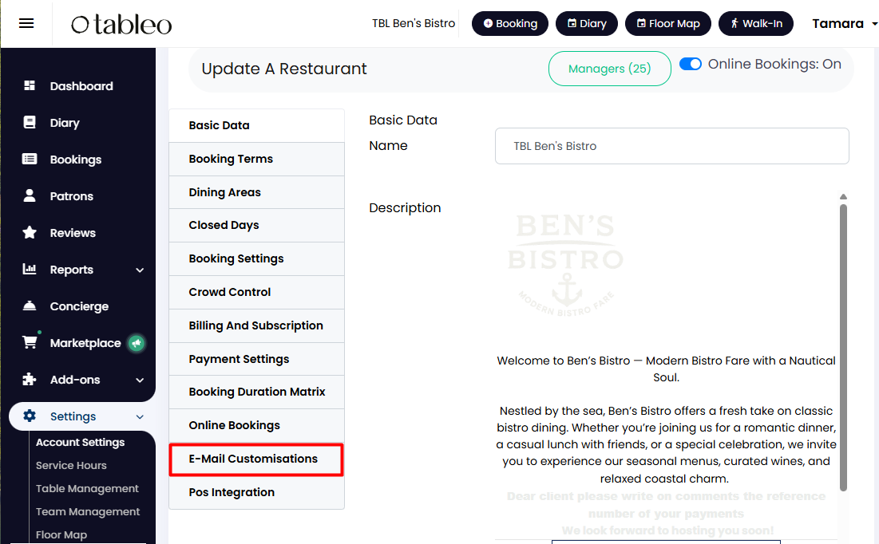Toggle Online Bookings switch off
The width and height of the screenshot is (879, 544).
[x=690, y=64]
